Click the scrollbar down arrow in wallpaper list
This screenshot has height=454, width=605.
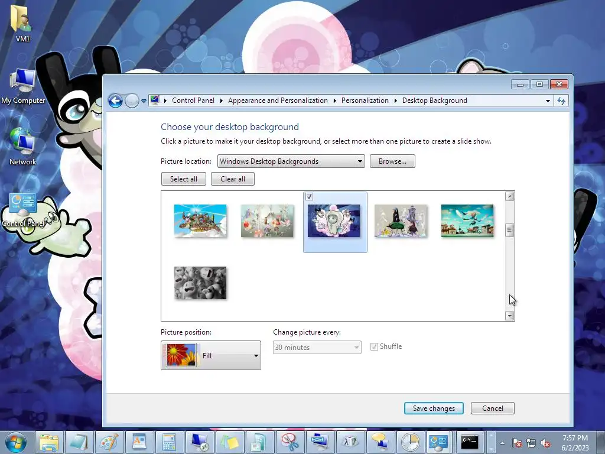pyautogui.click(x=509, y=316)
